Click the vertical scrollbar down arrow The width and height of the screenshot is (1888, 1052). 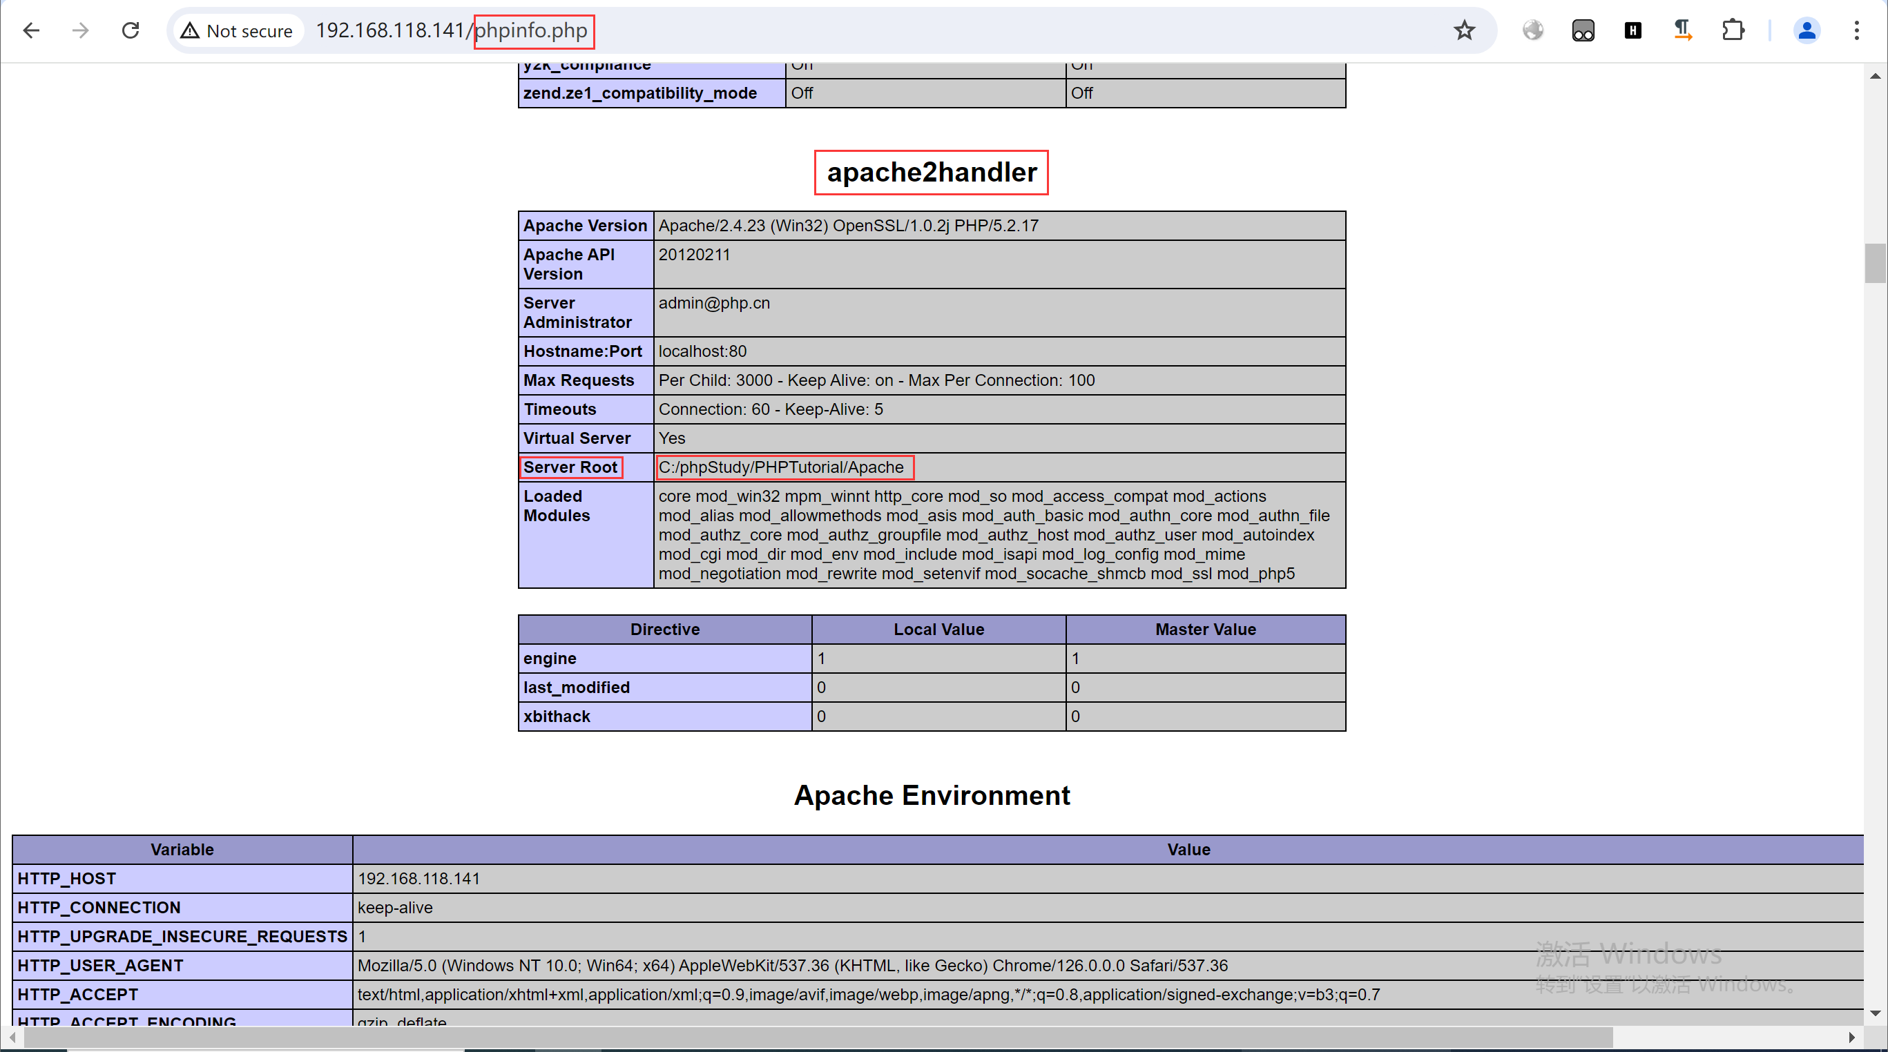click(x=1875, y=1013)
